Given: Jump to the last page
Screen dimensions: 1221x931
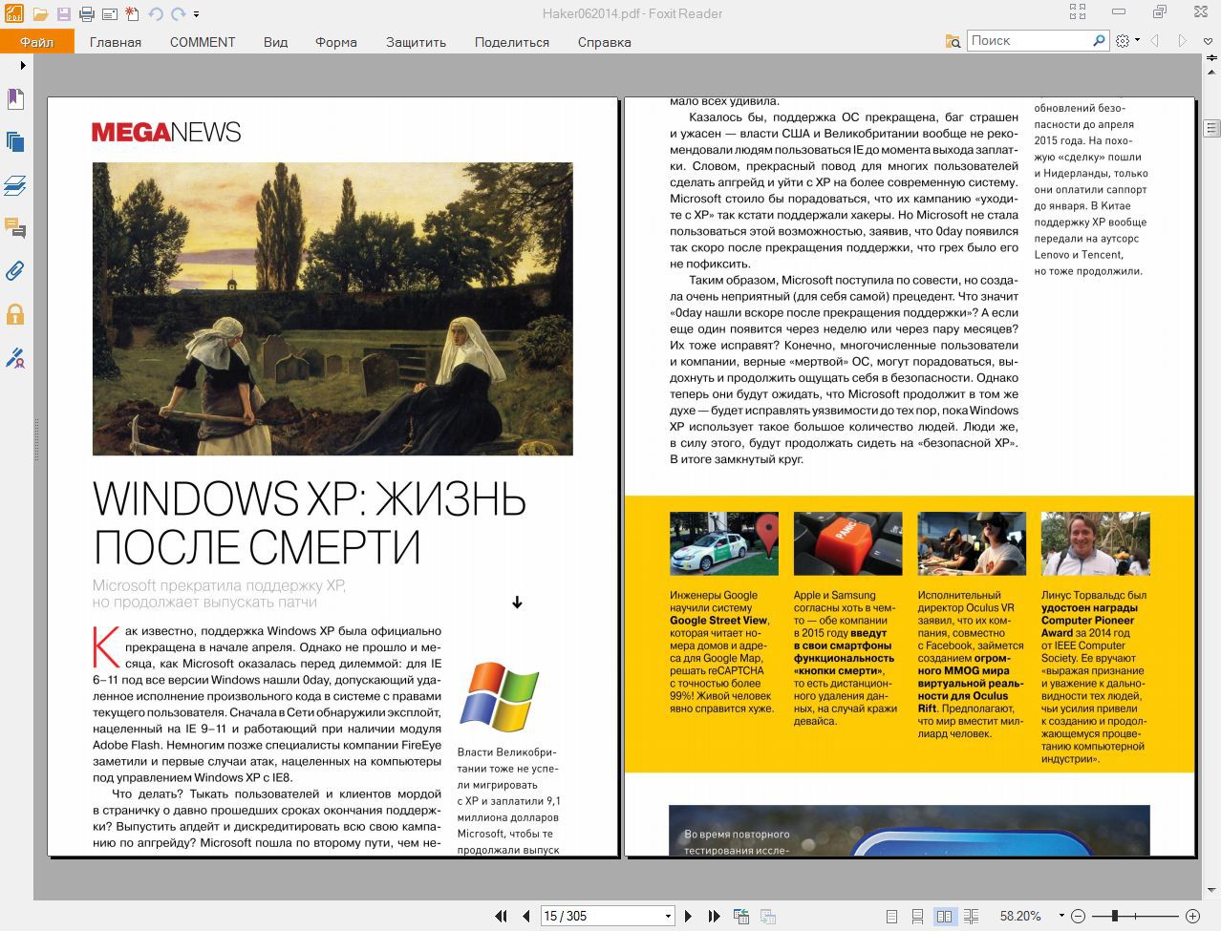Looking at the screenshot, I should tap(714, 917).
